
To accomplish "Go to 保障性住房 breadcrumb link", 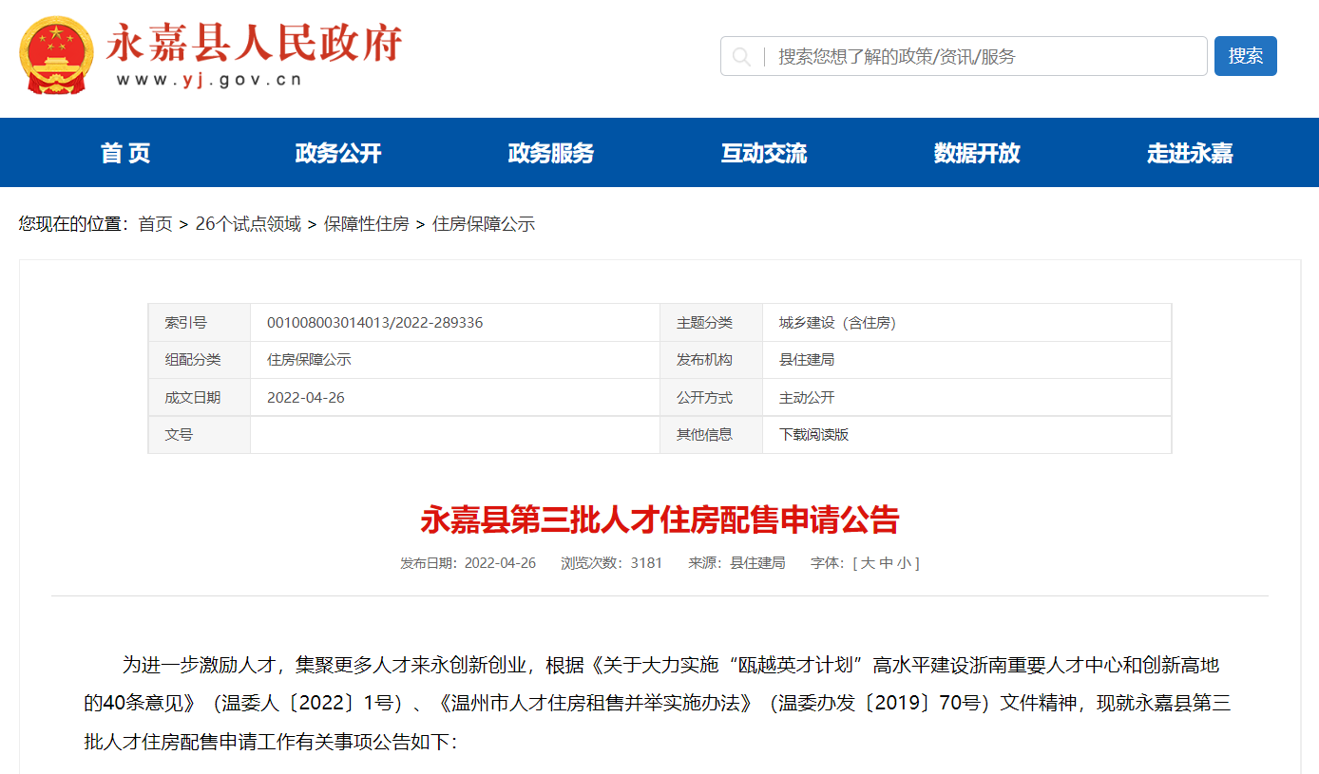I will point(366,224).
